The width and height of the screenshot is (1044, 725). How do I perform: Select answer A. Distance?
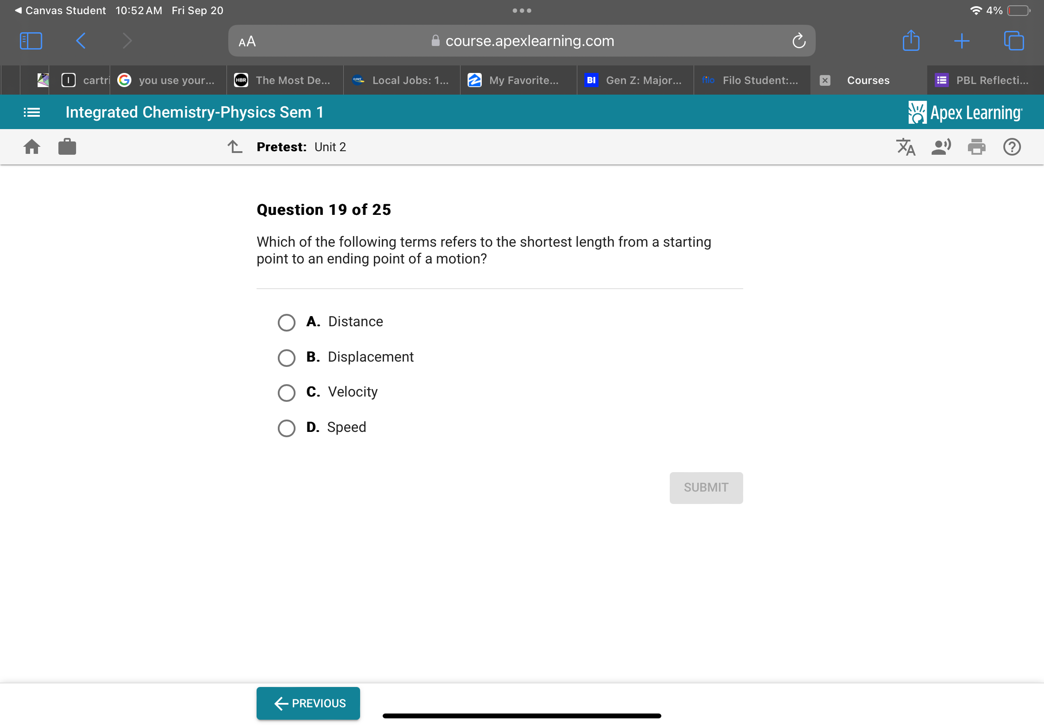[286, 323]
